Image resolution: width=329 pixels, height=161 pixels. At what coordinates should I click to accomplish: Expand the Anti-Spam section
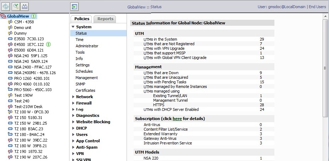73,147
